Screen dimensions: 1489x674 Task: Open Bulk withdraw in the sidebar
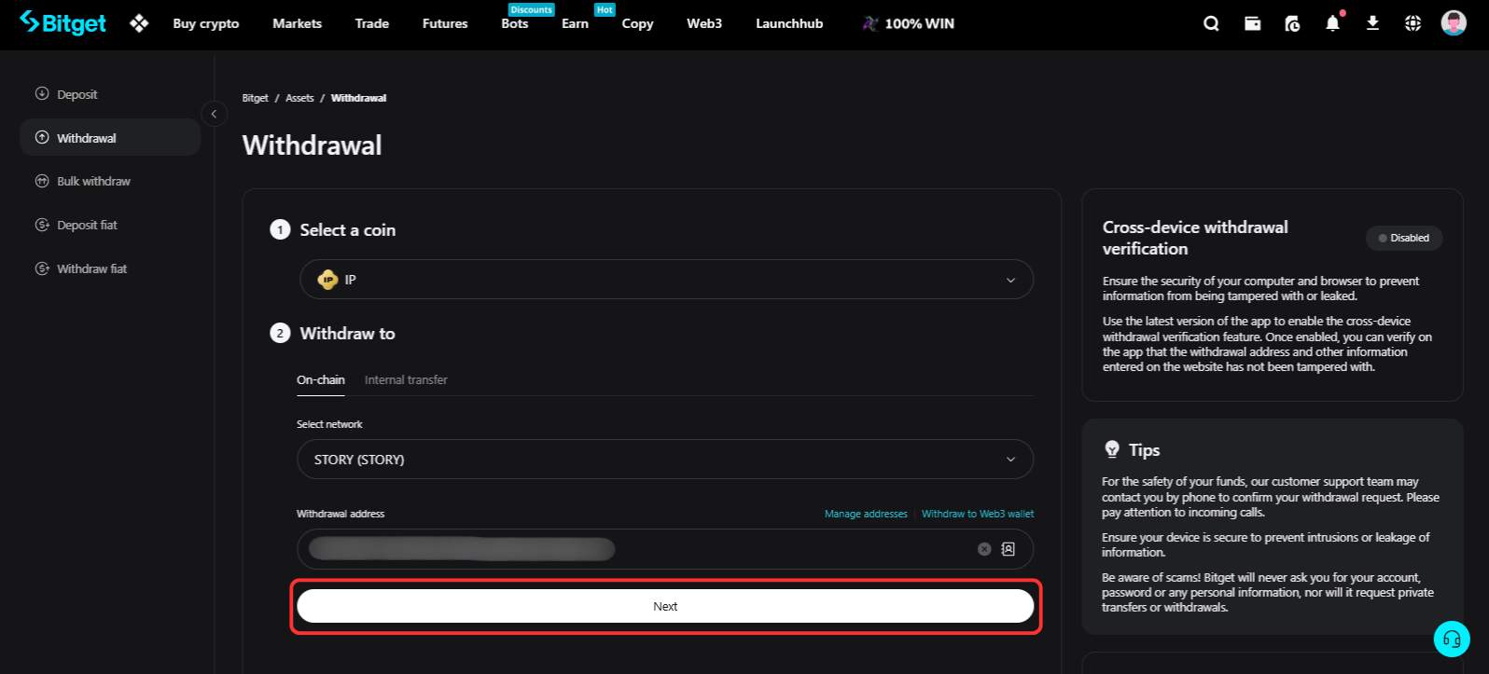[x=110, y=182]
